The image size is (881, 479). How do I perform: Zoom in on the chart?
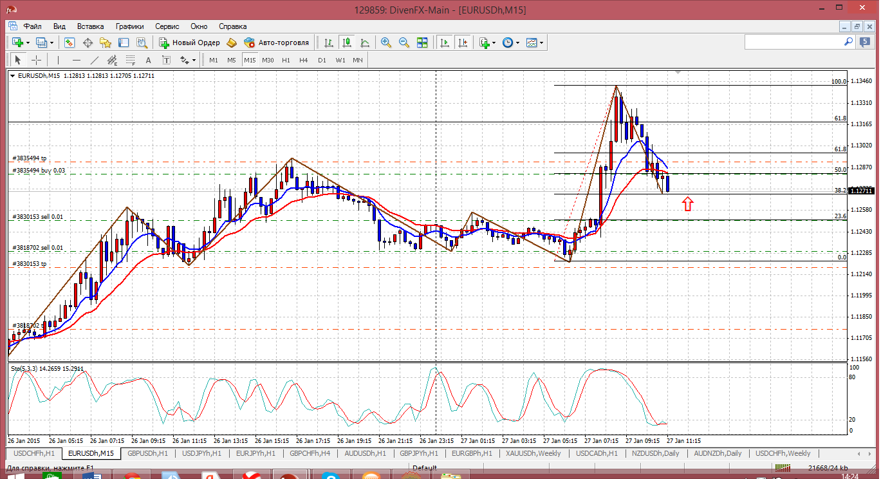386,42
